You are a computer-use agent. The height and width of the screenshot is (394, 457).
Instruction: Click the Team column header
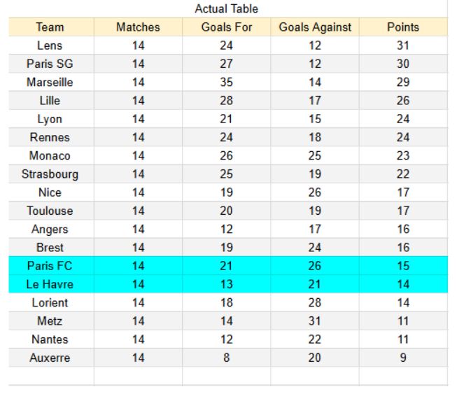[50, 27]
